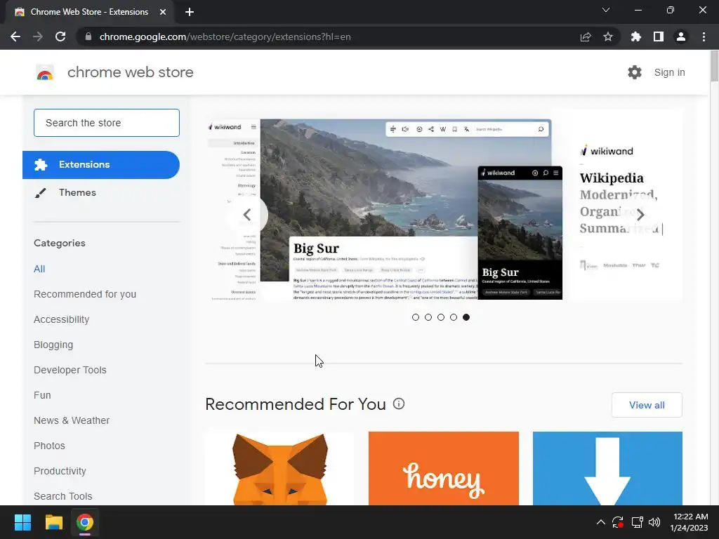The height and width of the screenshot is (539, 719).
Task: Open the web store settings gear
Action: click(635, 72)
